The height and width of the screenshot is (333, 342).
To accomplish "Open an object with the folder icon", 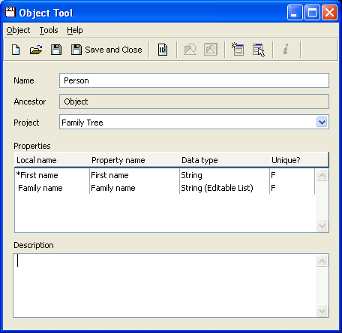I will [x=36, y=50].
